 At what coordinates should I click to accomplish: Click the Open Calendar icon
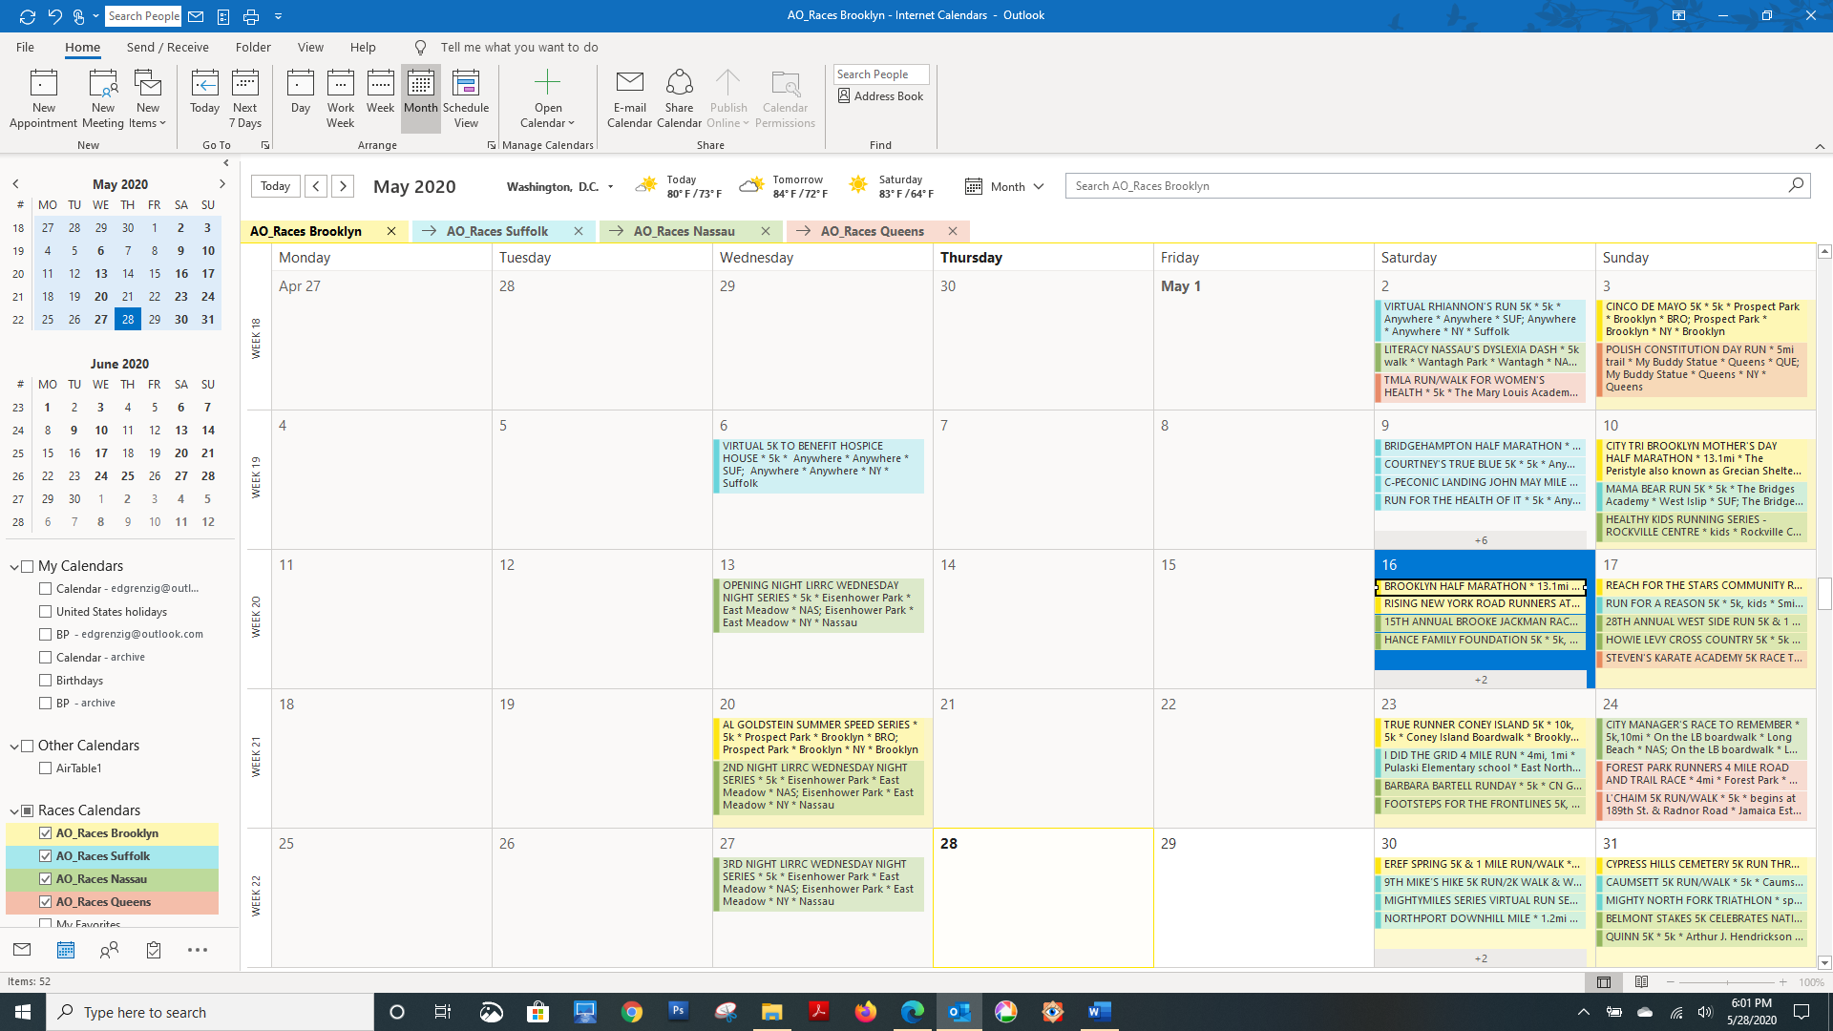pyautogui.click(x=548, y=98)
